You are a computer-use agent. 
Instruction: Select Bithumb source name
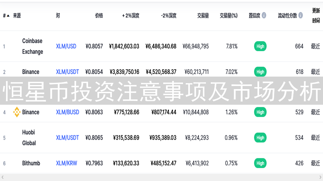[x=31, y=163]
